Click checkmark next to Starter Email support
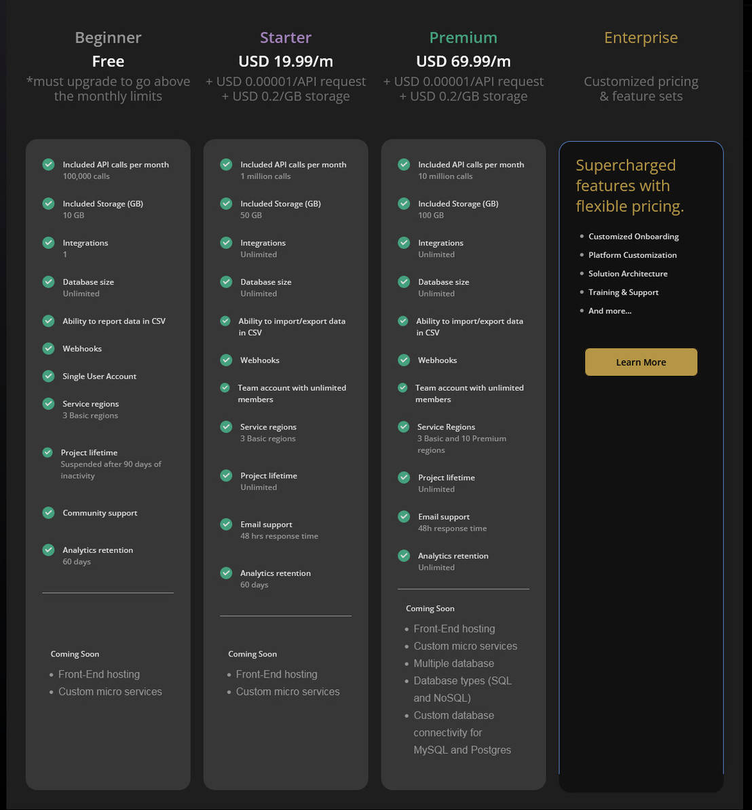This screenshot has height=810, width=752. tap(227, 524)
